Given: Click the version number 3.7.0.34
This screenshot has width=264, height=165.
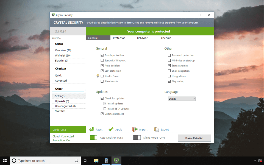Looking at the screenshot, I should coord(61,31).
